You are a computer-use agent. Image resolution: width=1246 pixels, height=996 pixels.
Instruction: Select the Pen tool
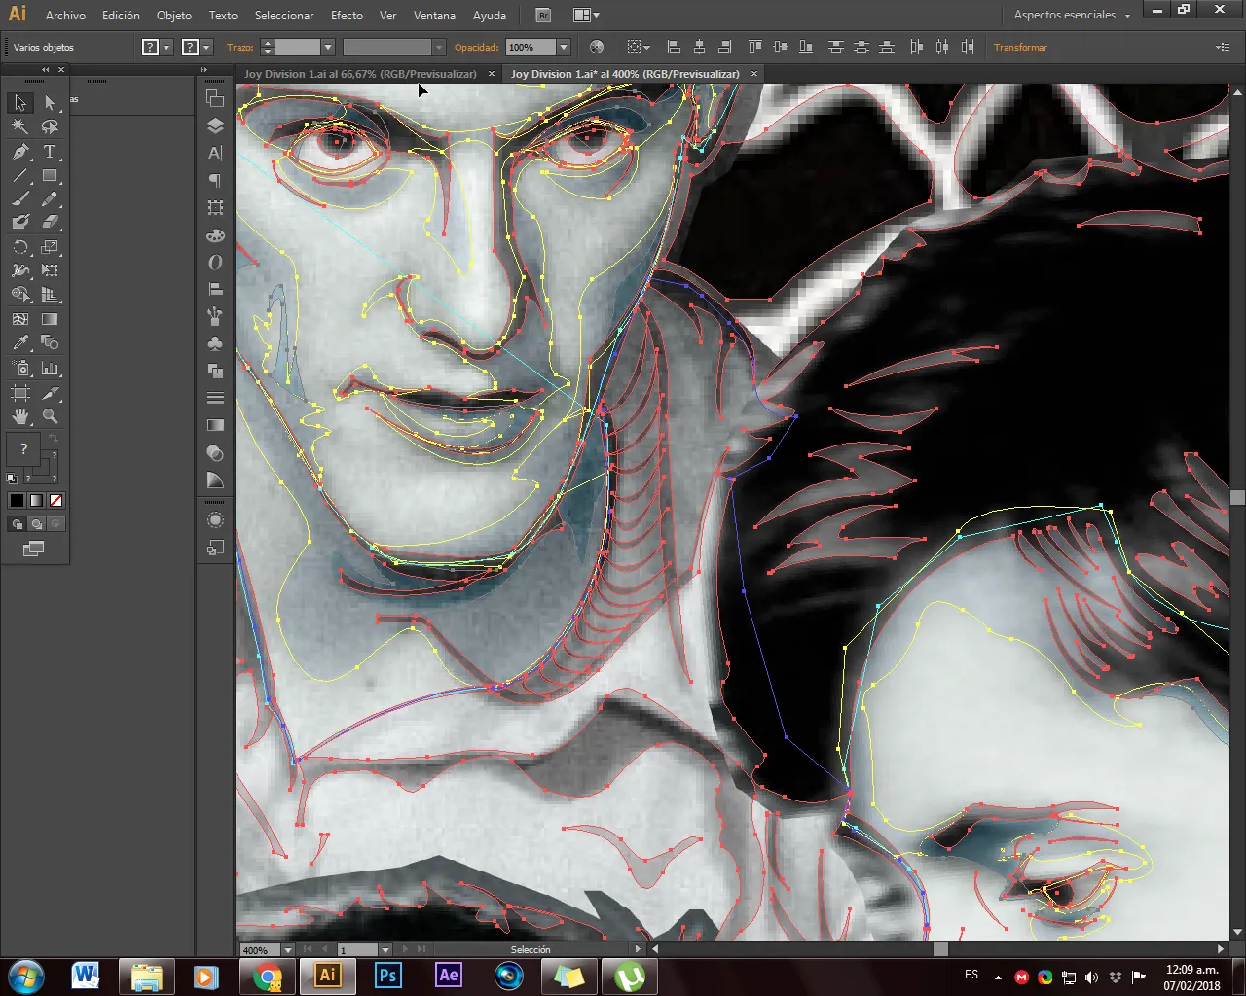pos(20,152)
